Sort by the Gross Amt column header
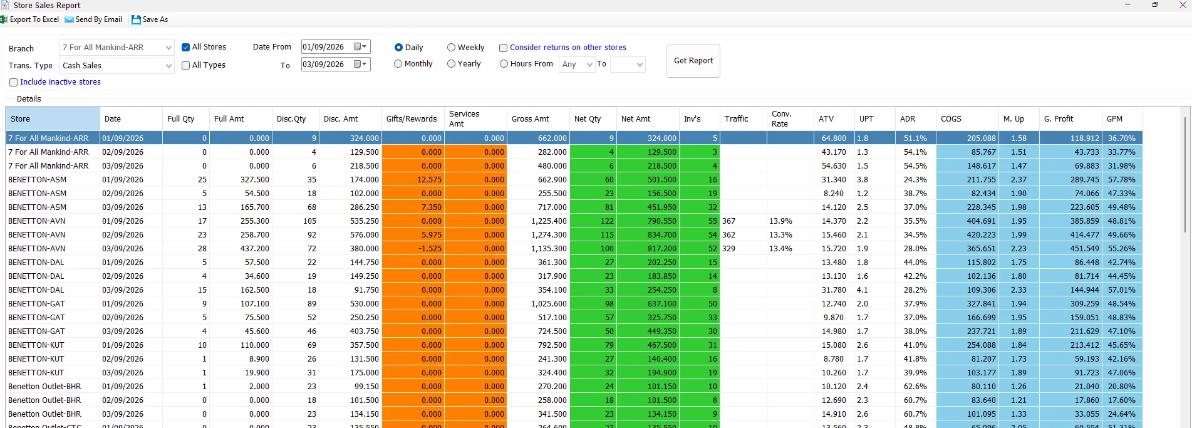 [539, 119]
